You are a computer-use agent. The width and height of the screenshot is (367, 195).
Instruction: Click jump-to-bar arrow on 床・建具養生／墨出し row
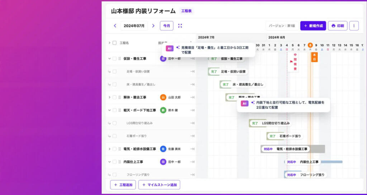(192, 84)
